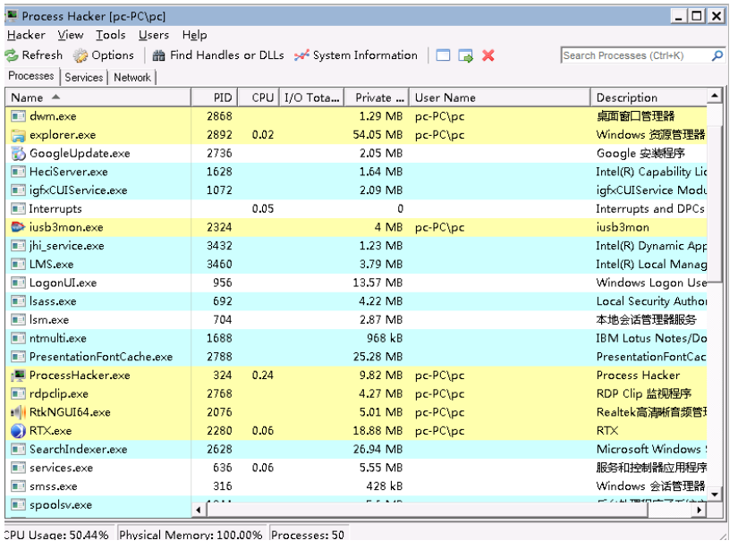
Task: Click the lsass.exe process icon
Action: 18,301
